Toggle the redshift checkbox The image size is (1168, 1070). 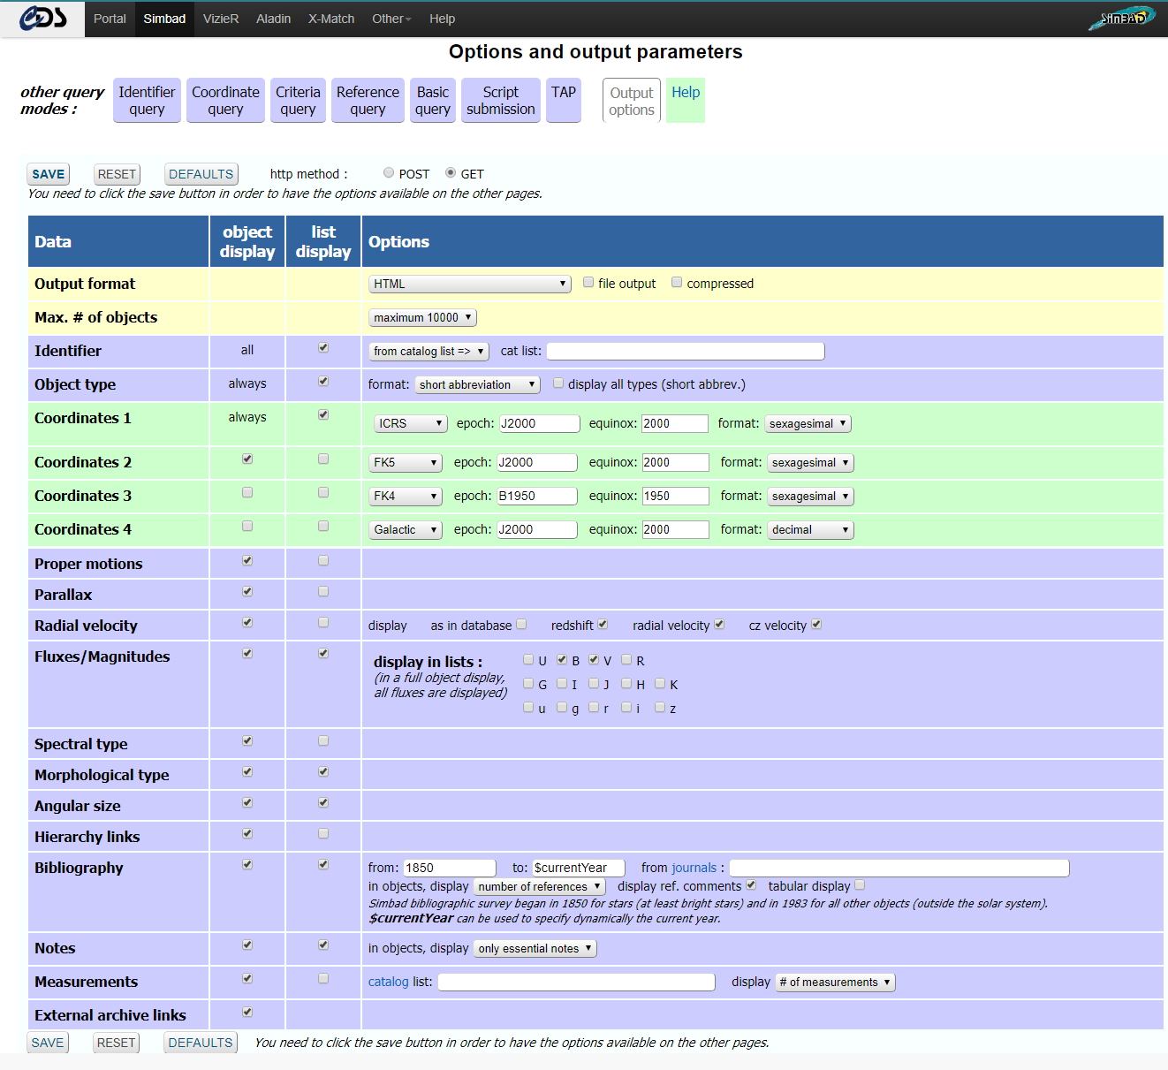(x=603, y=625)
